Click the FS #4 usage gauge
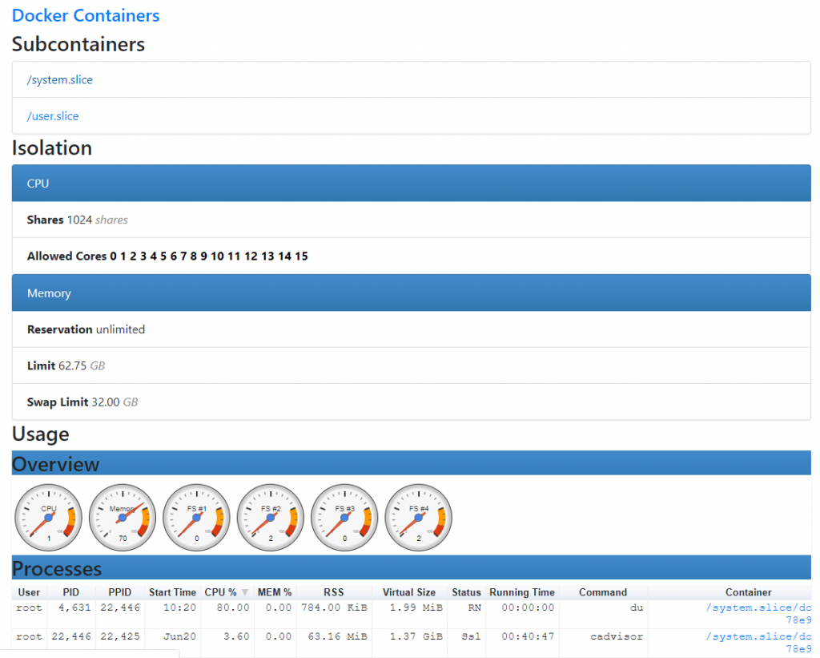The image size is (820, 658). (418, 517)
